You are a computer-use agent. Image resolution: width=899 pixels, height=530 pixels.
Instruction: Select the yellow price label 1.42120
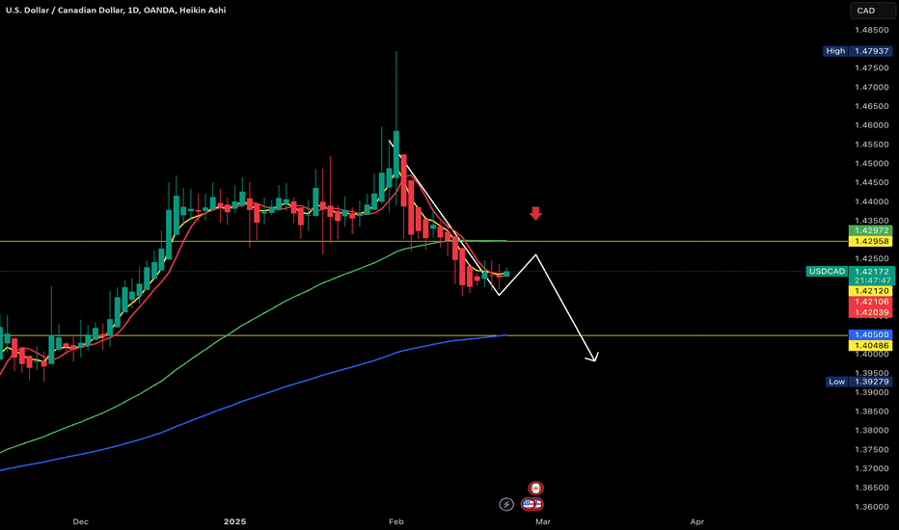[870, 291]
